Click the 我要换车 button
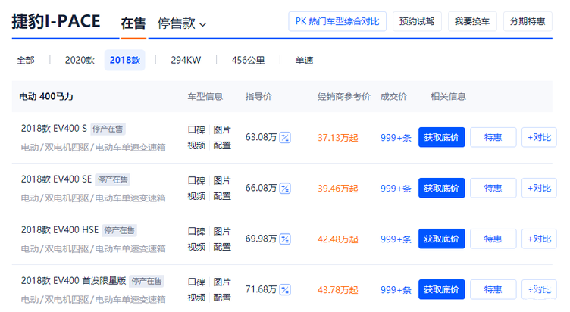 tap(472, 21)
